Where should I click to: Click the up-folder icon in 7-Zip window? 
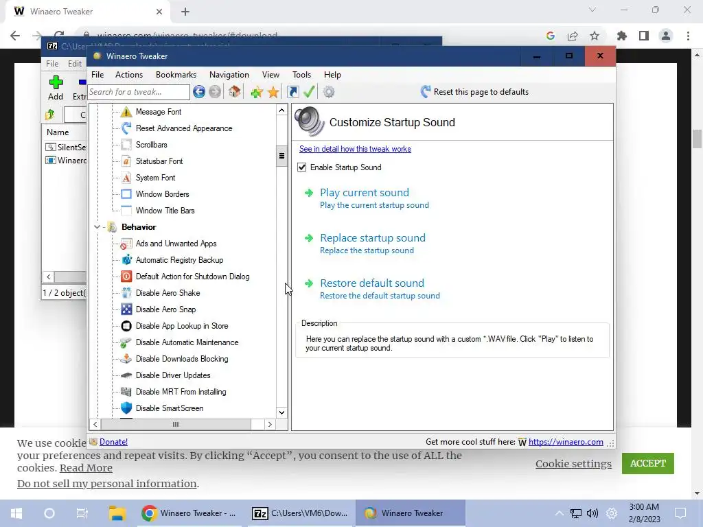click(x=49, y=115)
